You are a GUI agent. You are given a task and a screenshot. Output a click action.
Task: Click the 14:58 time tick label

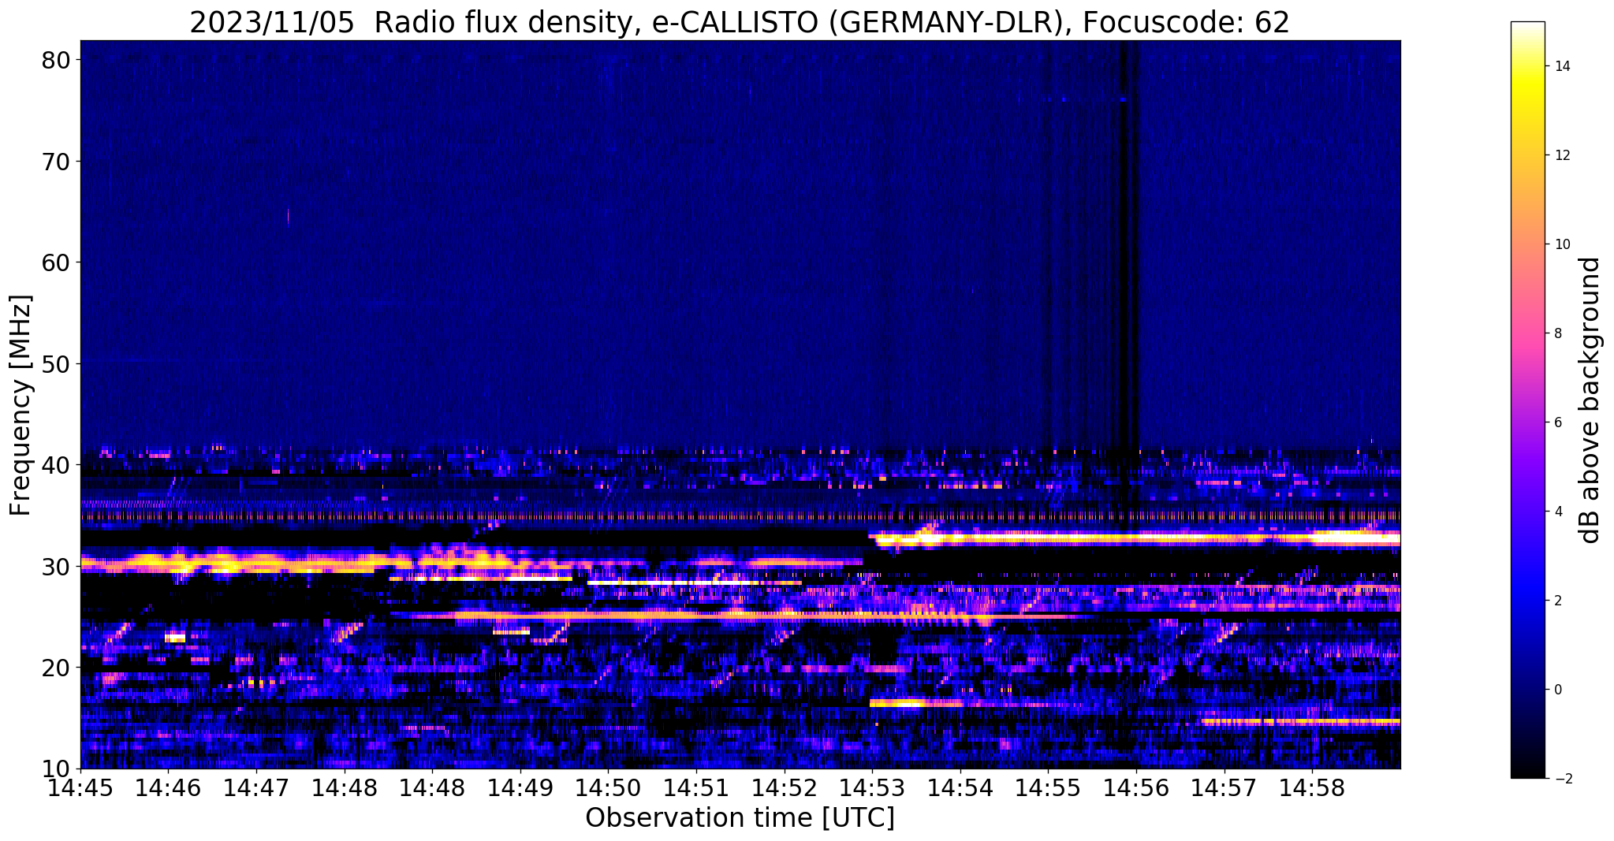(x=1312, y=788)
